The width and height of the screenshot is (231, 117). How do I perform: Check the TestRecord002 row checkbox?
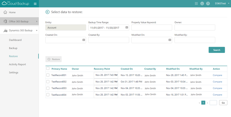pos(48,82)
